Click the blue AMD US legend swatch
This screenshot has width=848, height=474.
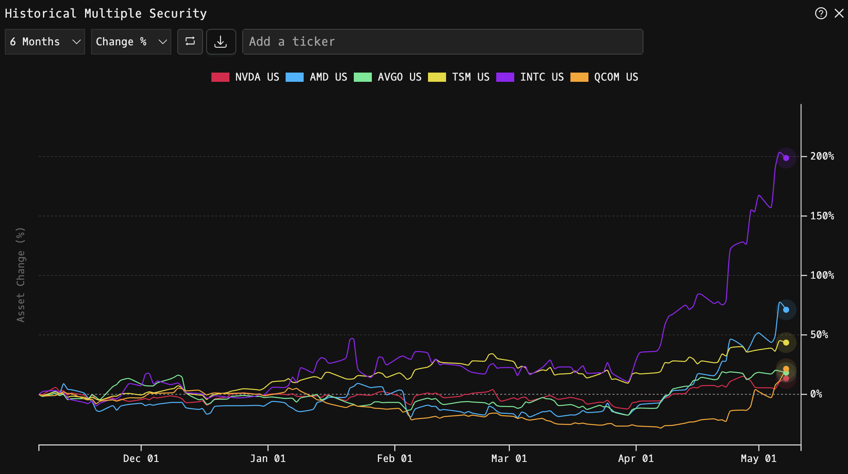(294, 77)
